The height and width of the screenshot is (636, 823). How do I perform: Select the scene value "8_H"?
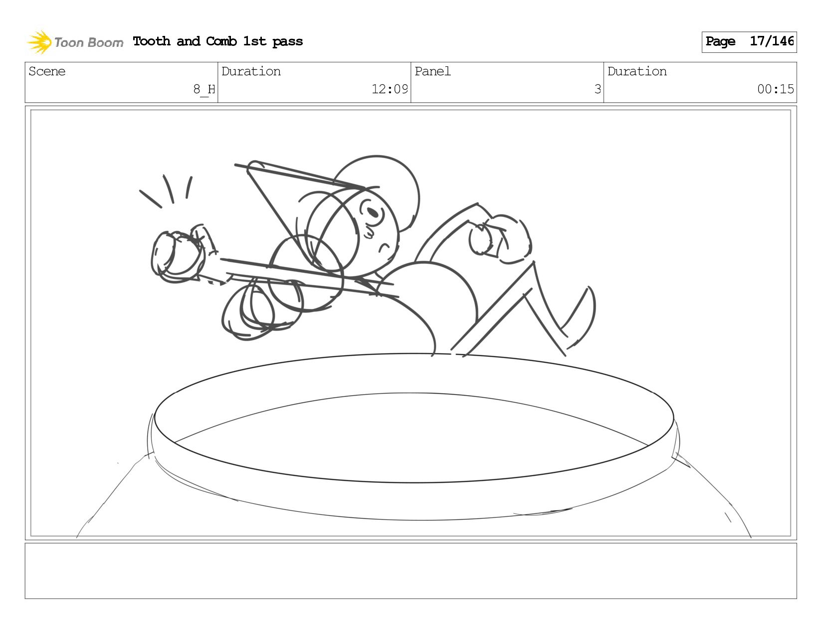(204, 89)
